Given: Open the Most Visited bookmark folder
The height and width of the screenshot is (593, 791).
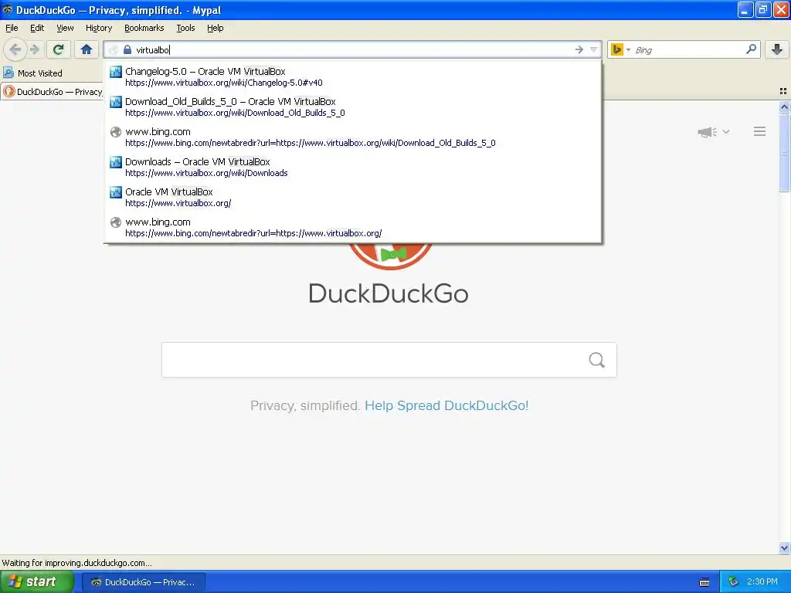Looking at the screenshot, I should pos(33,73).
